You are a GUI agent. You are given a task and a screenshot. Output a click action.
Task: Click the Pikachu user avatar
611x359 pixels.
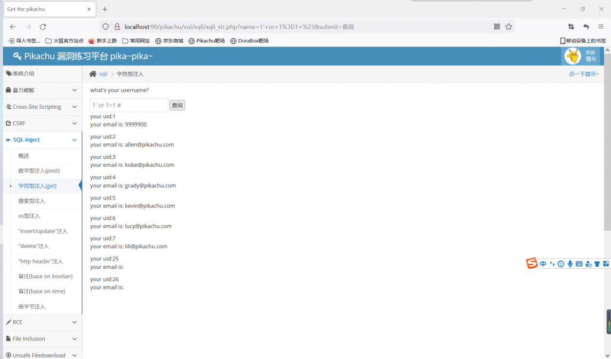pos(572,56)
